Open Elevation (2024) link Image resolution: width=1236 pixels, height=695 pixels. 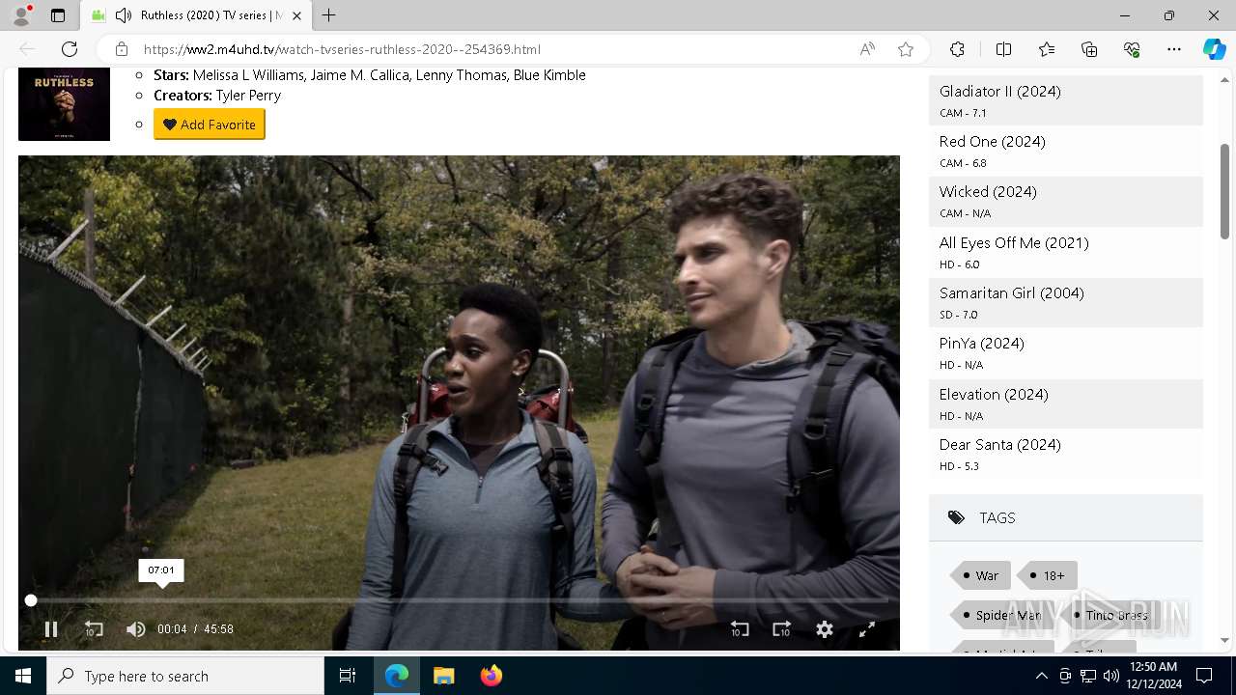click(x=994, y=395)
